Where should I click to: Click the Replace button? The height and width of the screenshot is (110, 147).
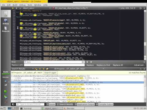tap(90, 65)
